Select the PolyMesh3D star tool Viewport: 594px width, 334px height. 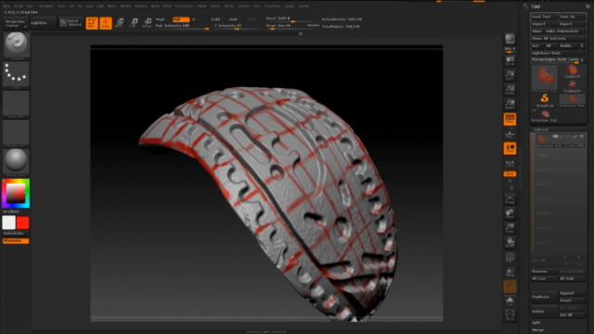point(572,86)
